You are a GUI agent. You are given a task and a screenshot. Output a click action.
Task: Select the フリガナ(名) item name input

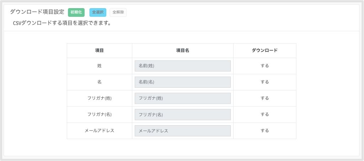[x=183, y=114]
